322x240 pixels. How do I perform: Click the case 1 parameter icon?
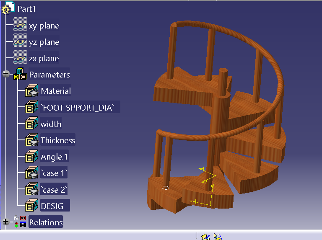31,172
